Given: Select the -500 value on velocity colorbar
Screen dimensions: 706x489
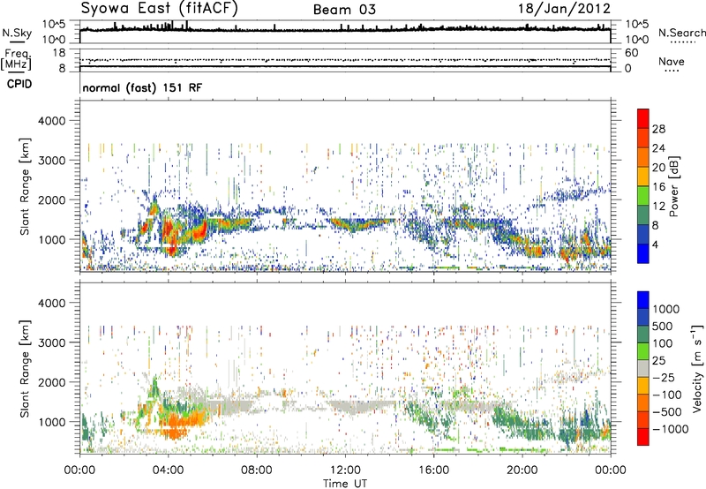Looking at the screenshot, I should coord(667,412).
